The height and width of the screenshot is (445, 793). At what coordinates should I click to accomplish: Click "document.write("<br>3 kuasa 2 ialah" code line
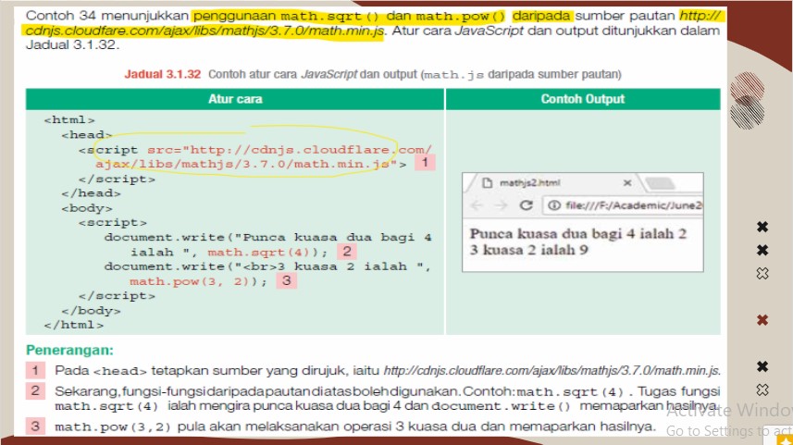coord(267,266)
